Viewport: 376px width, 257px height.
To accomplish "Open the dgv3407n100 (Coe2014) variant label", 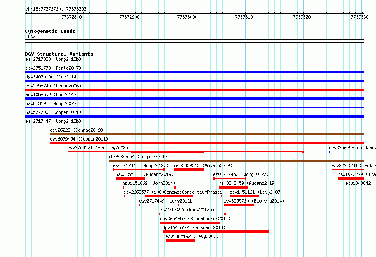I will click(52, 77).
